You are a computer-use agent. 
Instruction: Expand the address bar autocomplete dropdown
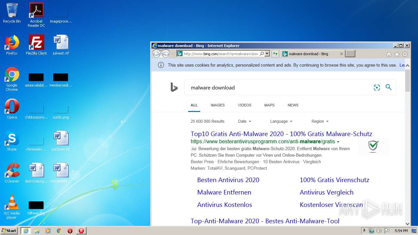coord(267,54)
